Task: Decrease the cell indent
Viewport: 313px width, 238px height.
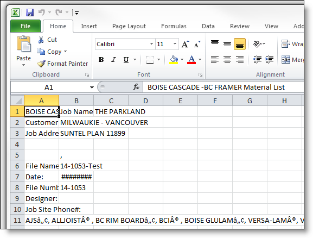Action: (x=257, y=60)
